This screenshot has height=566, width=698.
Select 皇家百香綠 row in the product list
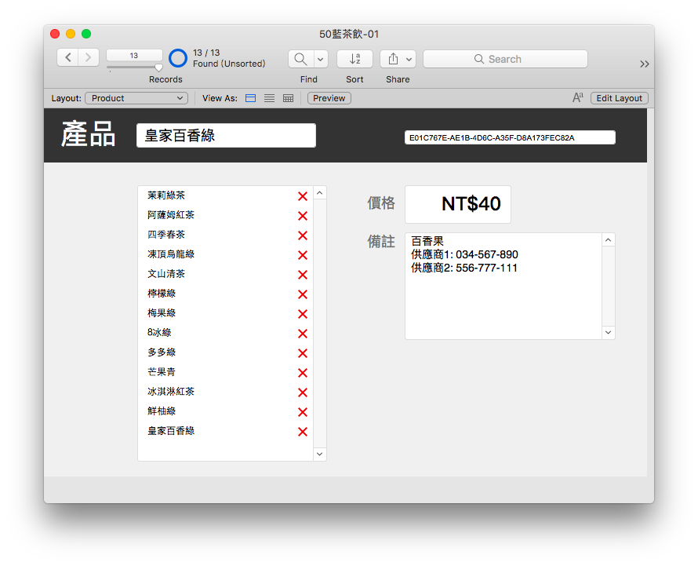(x=171, y=430)
